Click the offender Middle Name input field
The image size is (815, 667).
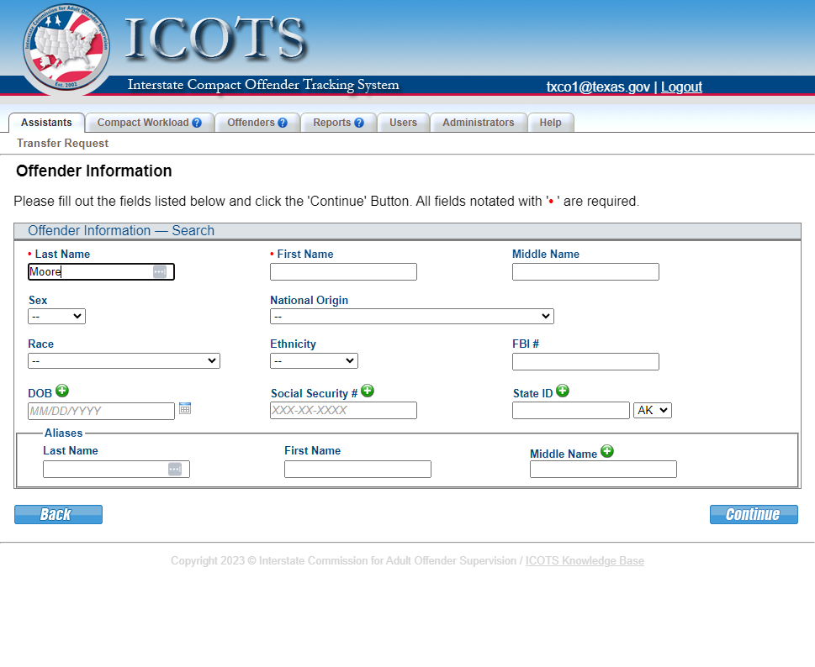[x=585, y=271]
